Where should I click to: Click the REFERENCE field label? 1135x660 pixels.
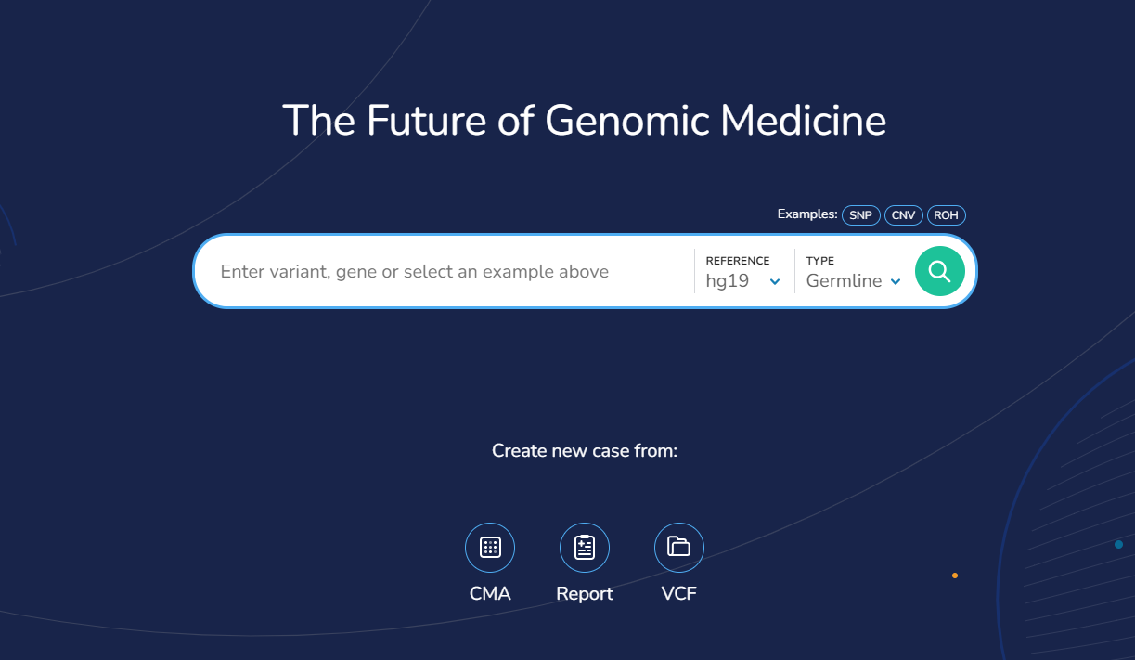[x=738, y=261]
